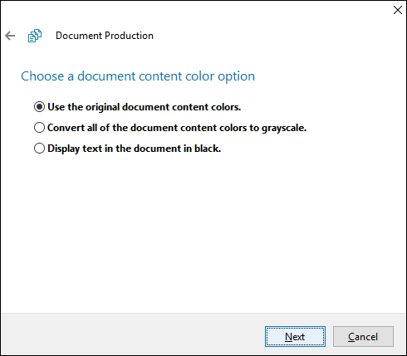The image size is (407, 356).
Task: Click the word 'grayscale' in the second option
Action: tap(284, 129)
